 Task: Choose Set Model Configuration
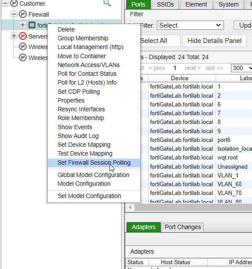pyautogui.click(x=89, y=196)
